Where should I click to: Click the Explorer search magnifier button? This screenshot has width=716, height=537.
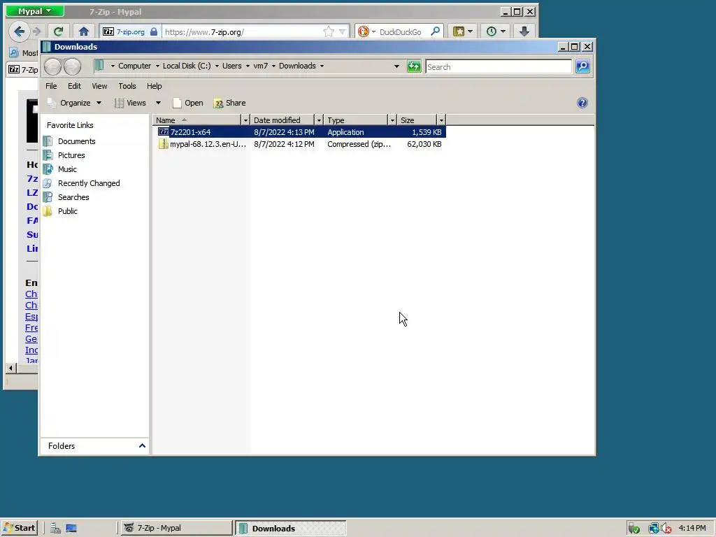582,66
